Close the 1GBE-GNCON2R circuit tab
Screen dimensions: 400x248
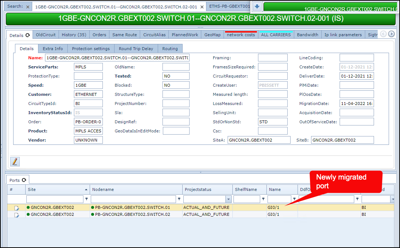tap(202, 7)
